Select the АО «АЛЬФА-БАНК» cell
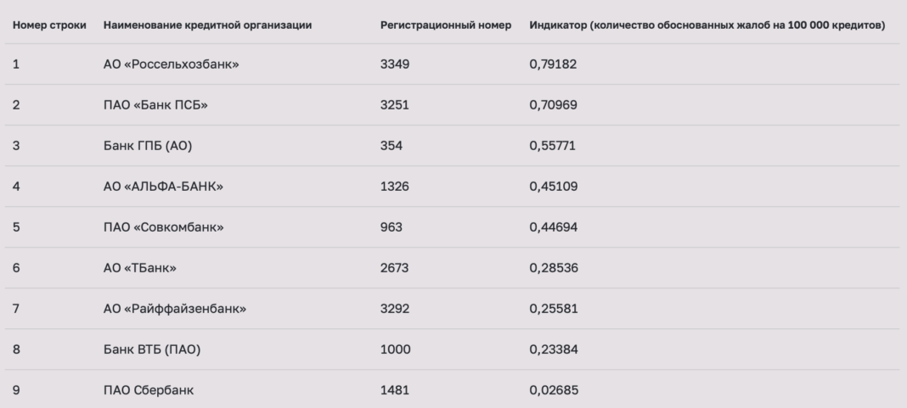This screenshot has width=907, height=408. 163,187
